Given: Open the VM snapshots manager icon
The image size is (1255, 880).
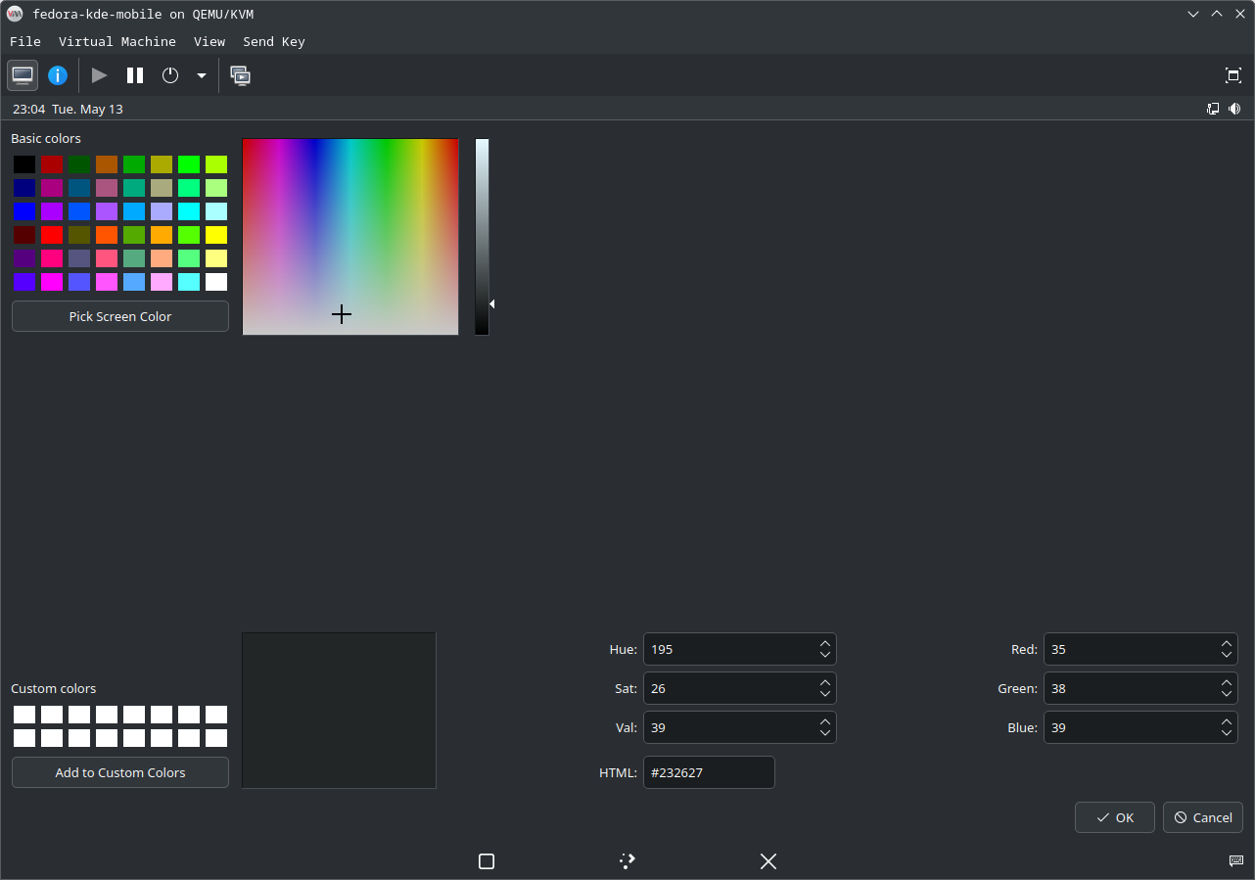Looking at the screenshot, I should (241, 75).
